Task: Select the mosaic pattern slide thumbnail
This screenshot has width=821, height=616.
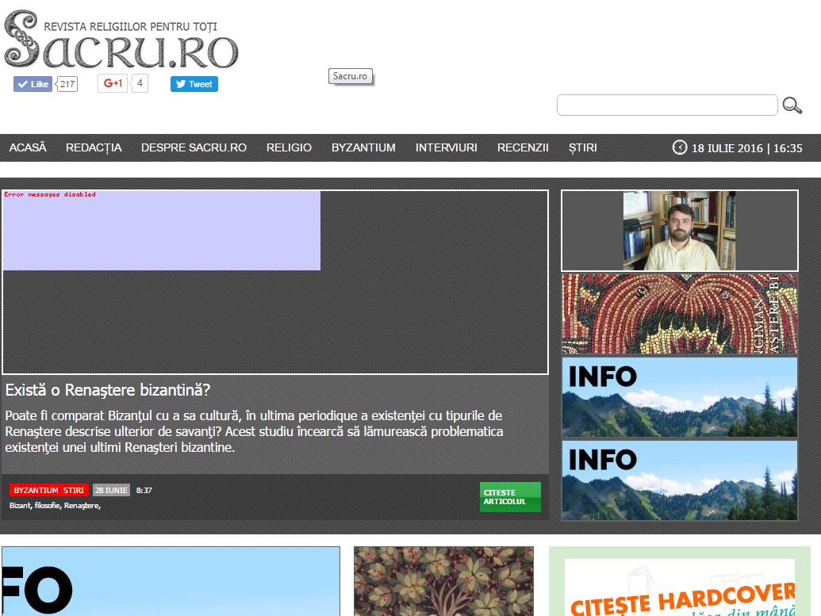Action: 679,314
